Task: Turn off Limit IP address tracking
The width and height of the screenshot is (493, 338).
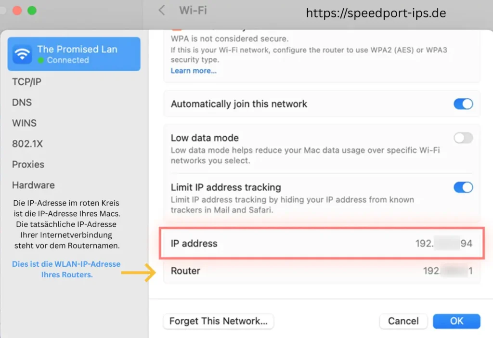Action: pos(463,187)
